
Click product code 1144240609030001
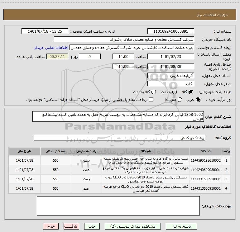pyautogui.click(x=206, y=170)
